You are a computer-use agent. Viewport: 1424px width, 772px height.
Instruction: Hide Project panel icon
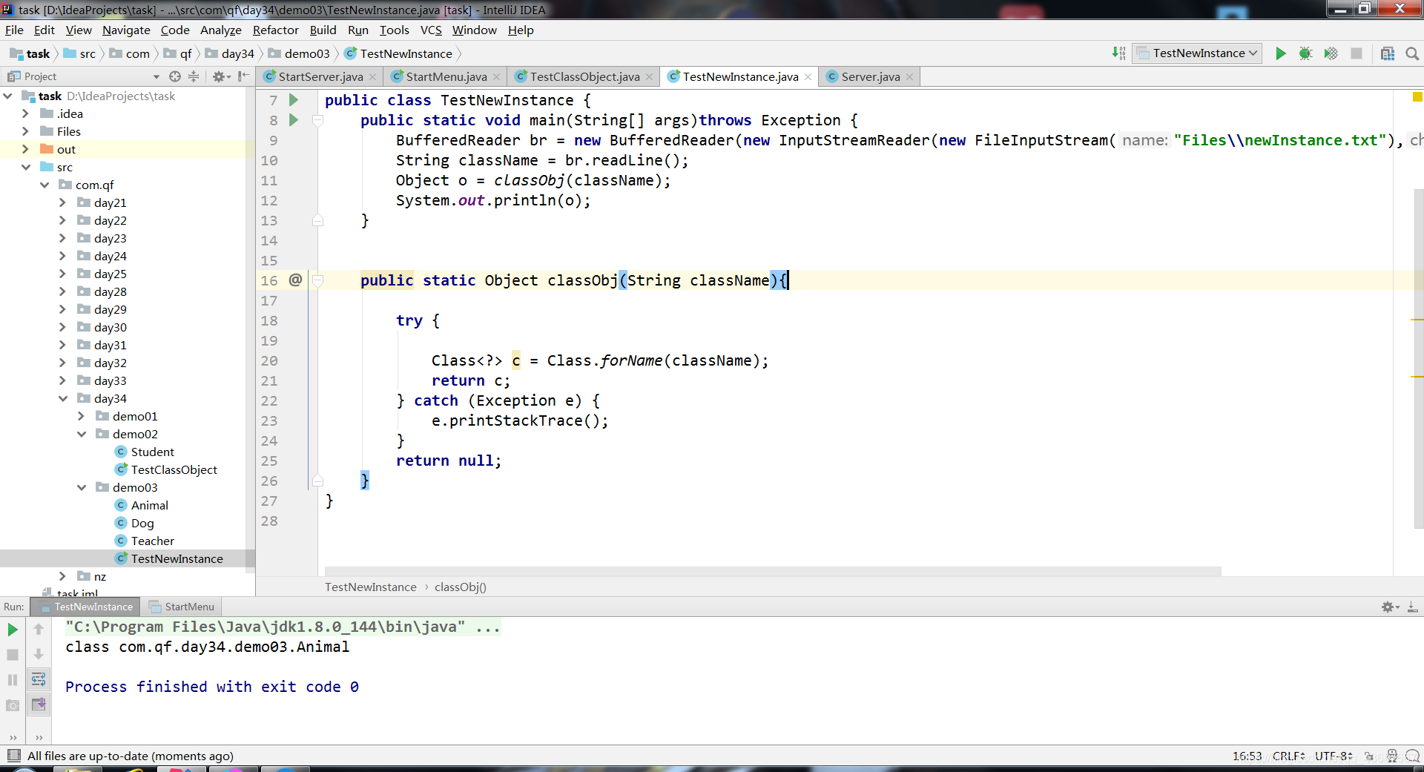click(x=243, y=76)
